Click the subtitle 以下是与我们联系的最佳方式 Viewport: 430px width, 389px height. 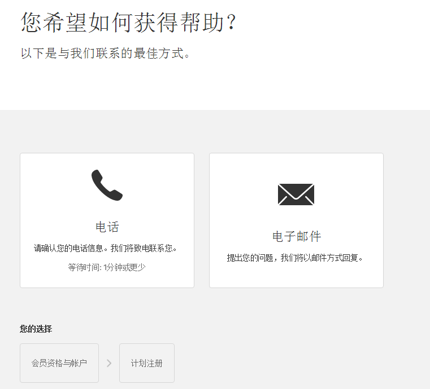point(105,53)
